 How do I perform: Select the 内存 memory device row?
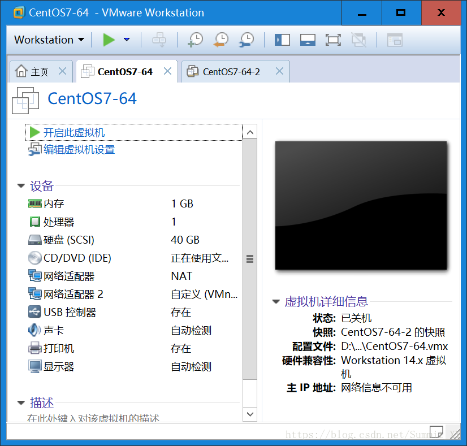133,203
